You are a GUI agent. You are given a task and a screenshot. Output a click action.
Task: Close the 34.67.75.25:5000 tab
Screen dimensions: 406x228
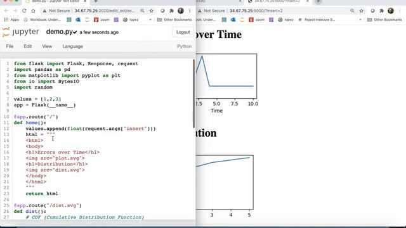click(307, 1)
